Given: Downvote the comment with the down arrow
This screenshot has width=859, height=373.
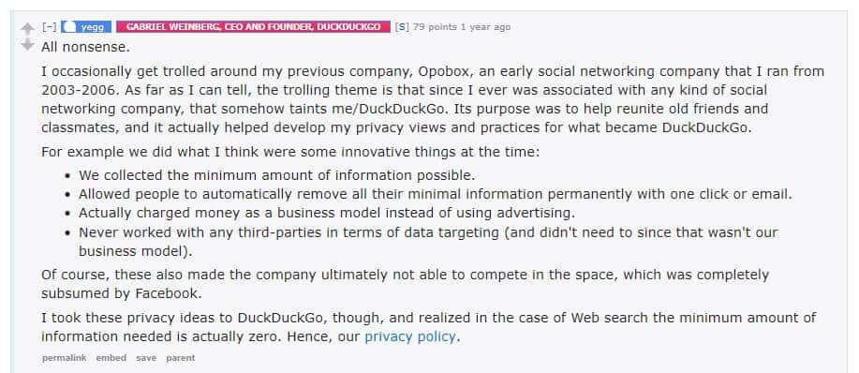Looking at the screenshot, I should [x=27, y=45].
